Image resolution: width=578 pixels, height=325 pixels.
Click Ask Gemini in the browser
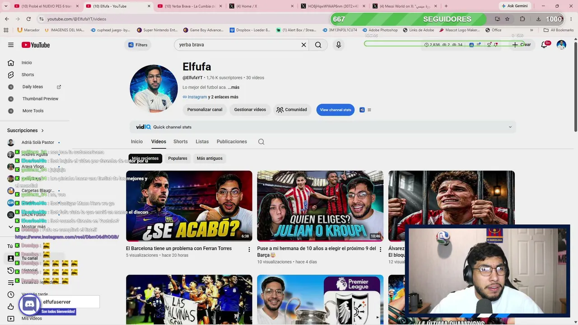click(514, 6)
